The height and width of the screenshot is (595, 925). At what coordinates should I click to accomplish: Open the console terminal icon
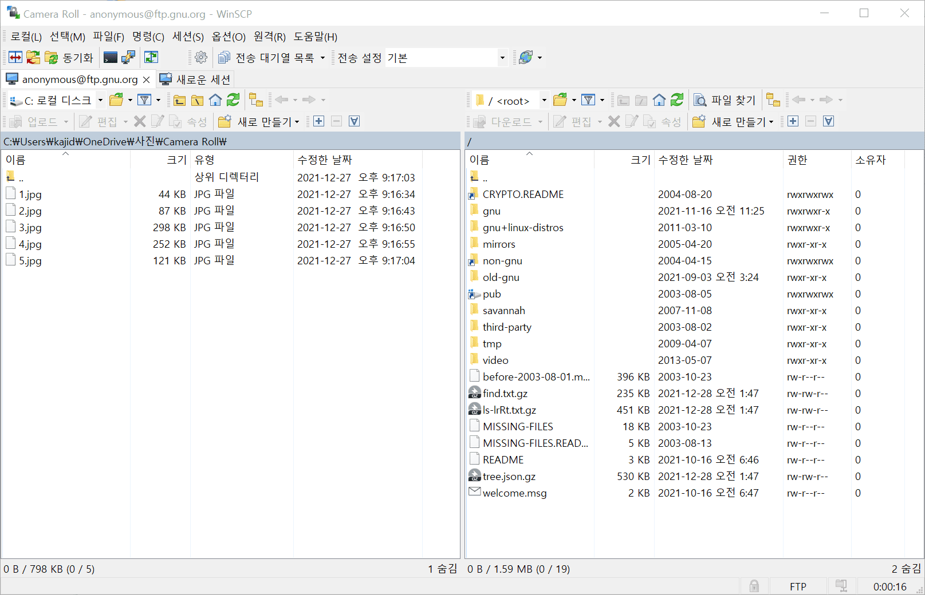pos(111,57)
